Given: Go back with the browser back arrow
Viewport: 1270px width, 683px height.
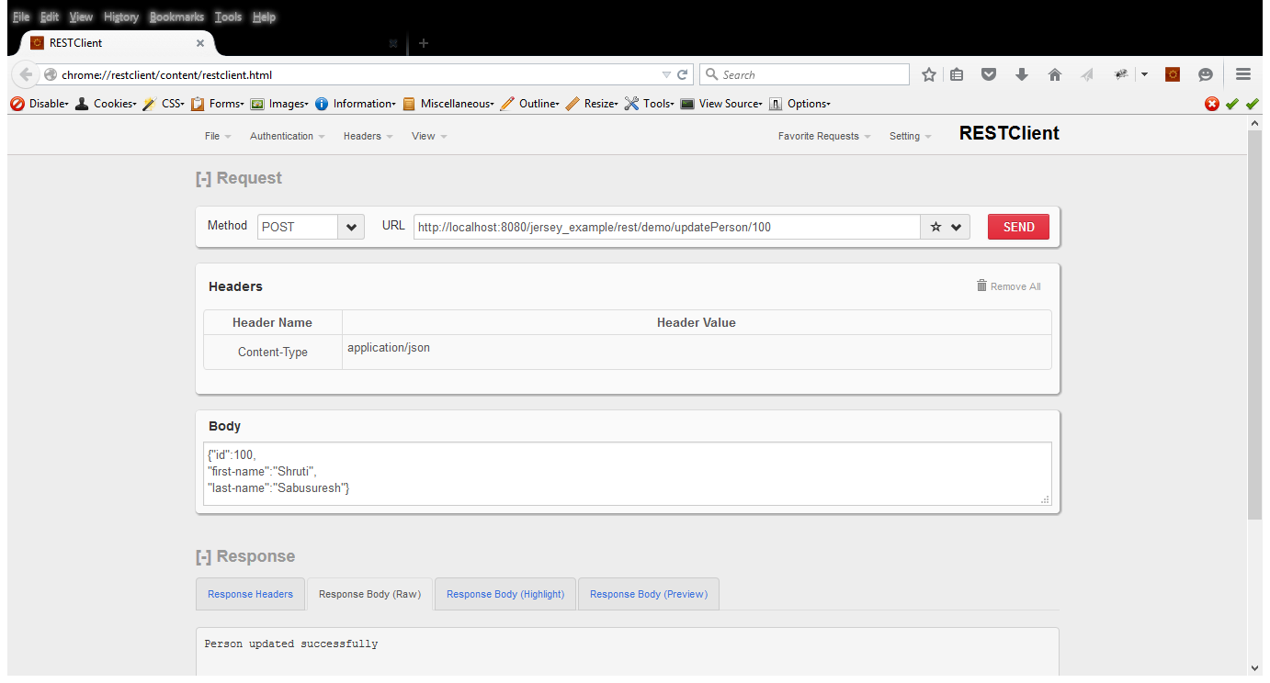Looking at the screenshot, I should [x=26, y=74].
